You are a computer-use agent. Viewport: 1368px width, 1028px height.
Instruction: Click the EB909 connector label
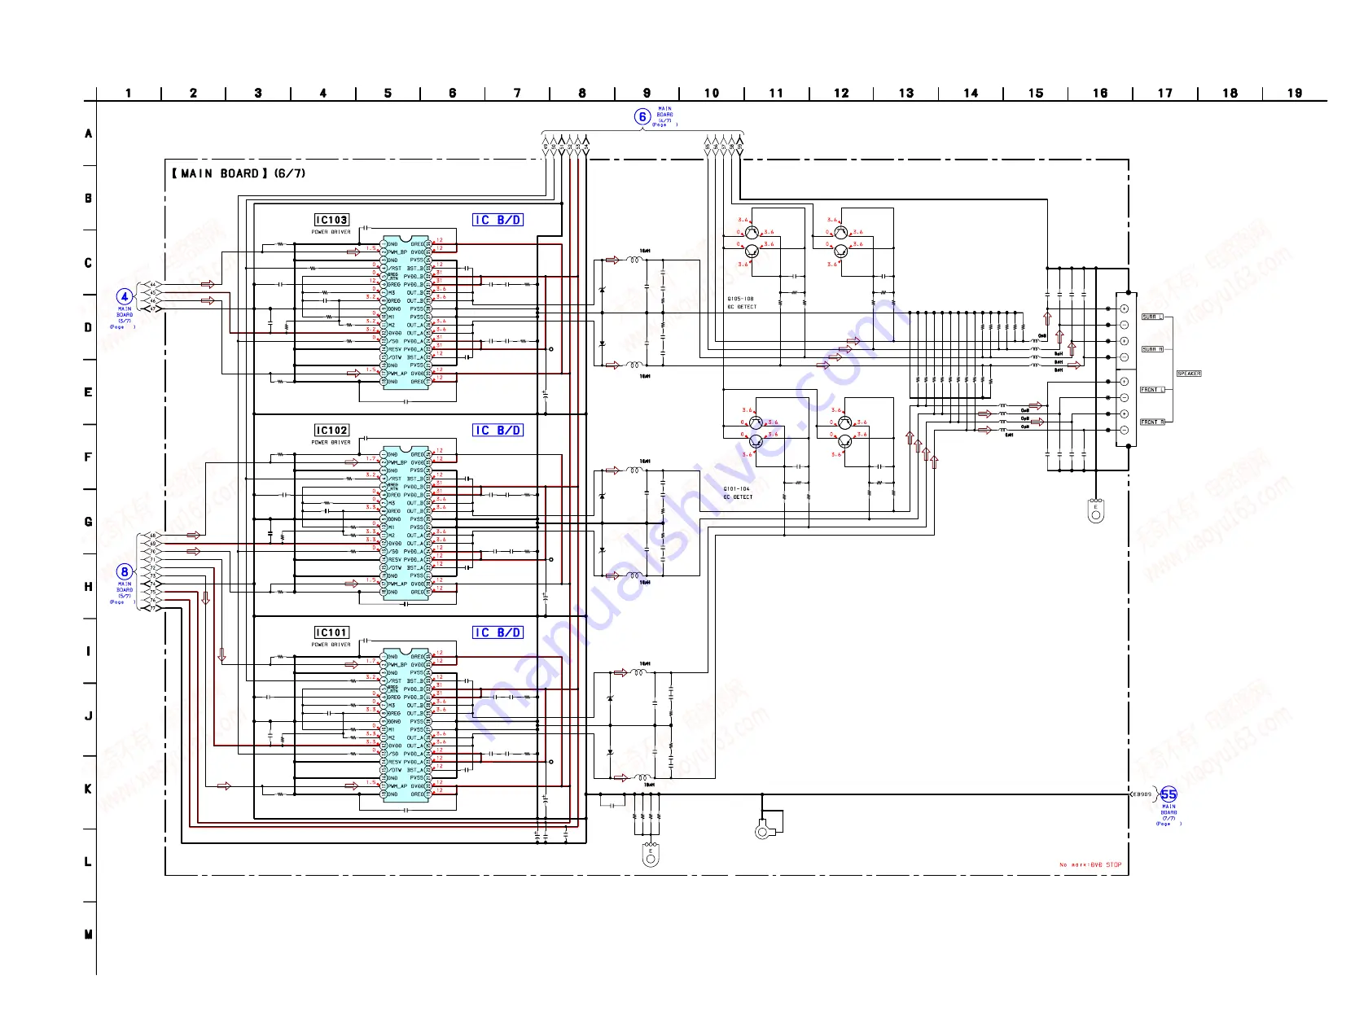pyautogui.click(x=1143, y=794)
